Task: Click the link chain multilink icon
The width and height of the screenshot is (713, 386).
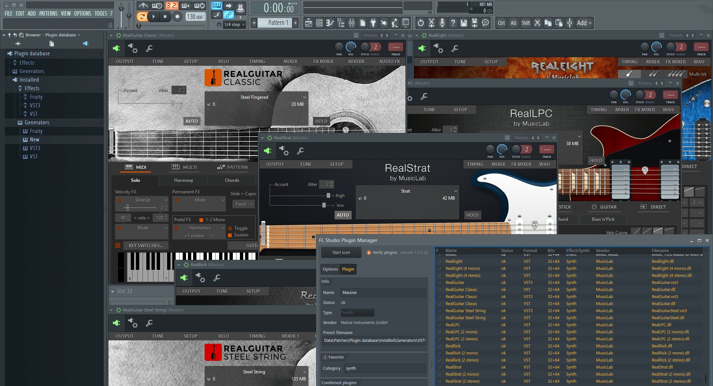Action: coord(229,15)
